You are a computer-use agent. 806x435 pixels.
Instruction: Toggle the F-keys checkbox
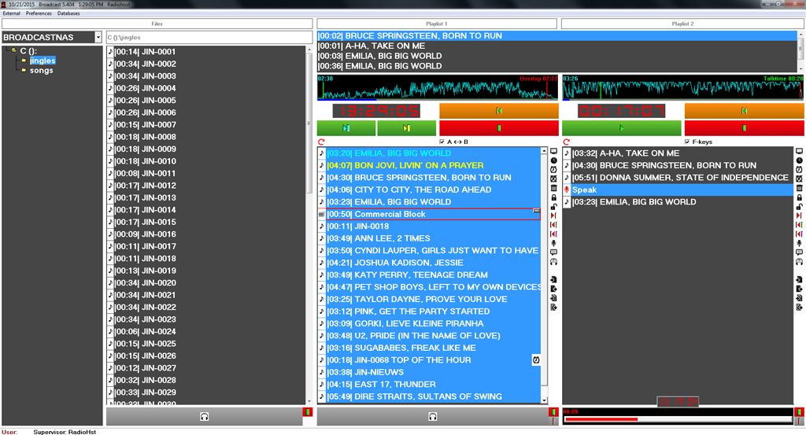click(x=687, y=142)
